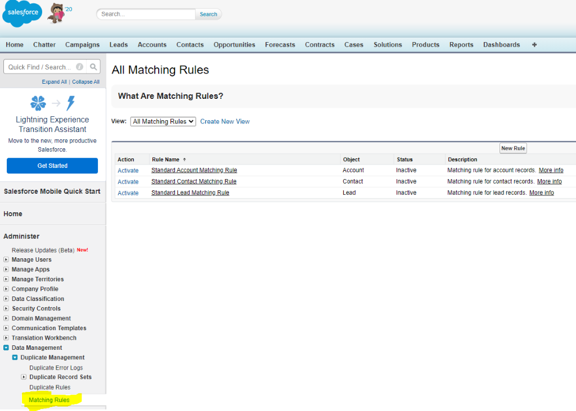Click the Object column header
Screen dimensions: 576x411
(x=351, y=159)
